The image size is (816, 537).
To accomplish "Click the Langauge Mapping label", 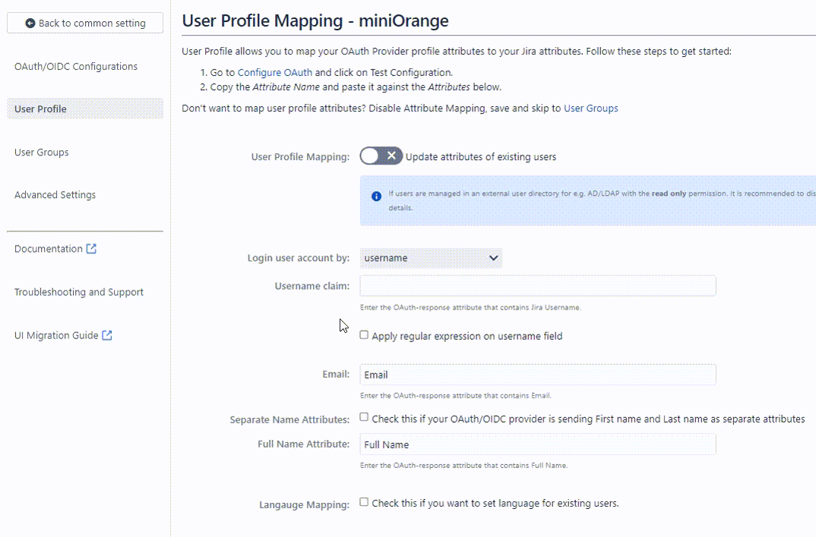I will (x=305, y=505).
